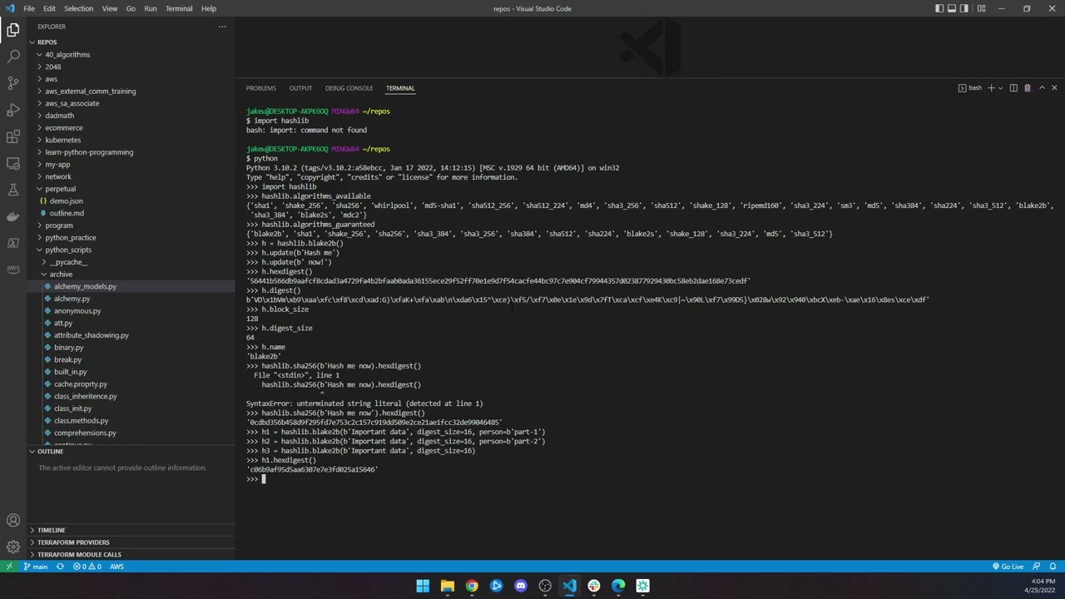Screen dimensions: 1065x599
Task: Maximize the panel size with chevron-up
Action: pyautogui.click(x=1042, y=88)
